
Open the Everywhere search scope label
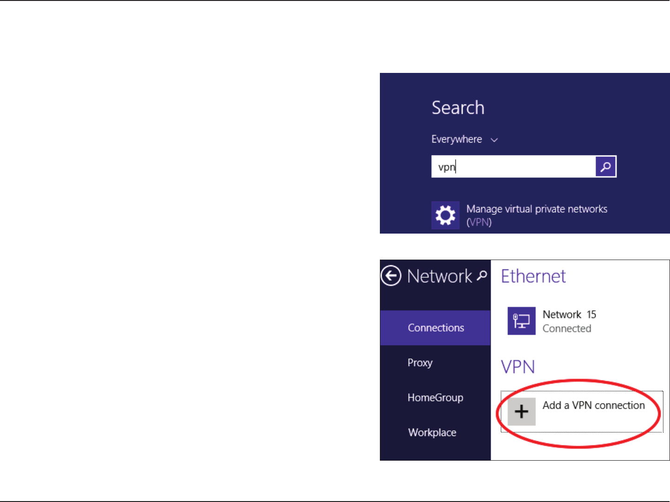click(x=457, y=139)
